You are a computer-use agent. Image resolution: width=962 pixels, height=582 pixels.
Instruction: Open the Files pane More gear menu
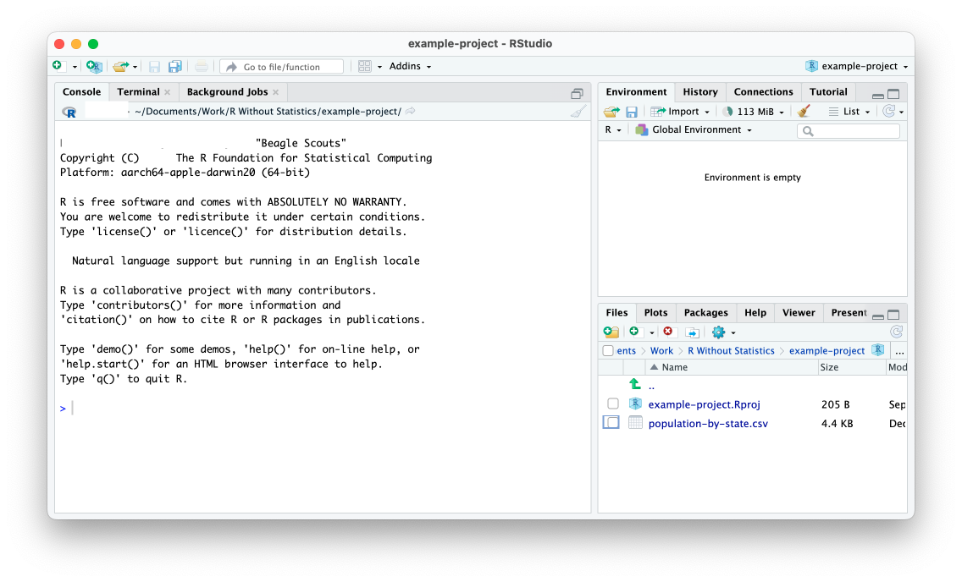[721, 332]
